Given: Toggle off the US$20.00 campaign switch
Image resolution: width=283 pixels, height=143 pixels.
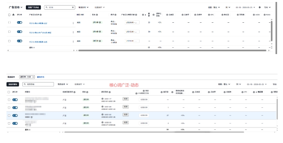Looking at the screenshot, I should click(20, 23).
